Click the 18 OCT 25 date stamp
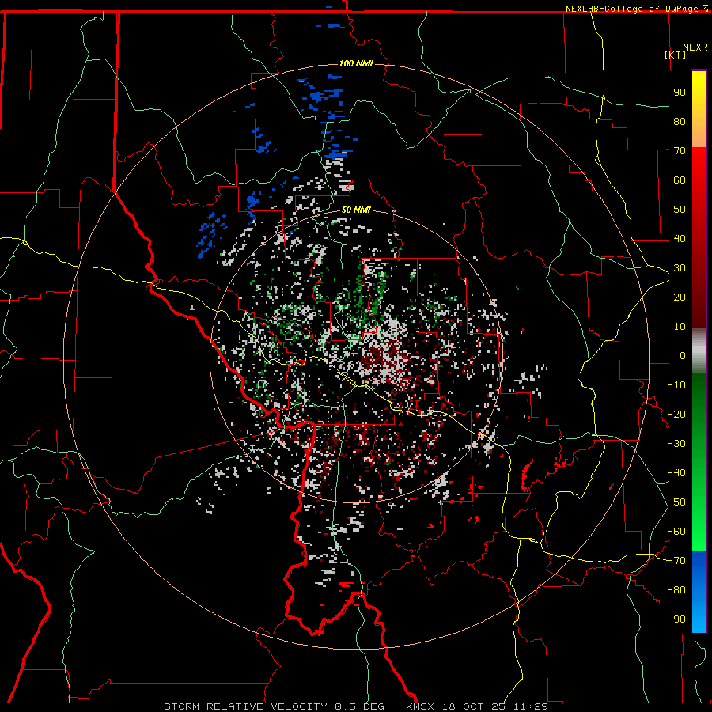 point(474,706)
